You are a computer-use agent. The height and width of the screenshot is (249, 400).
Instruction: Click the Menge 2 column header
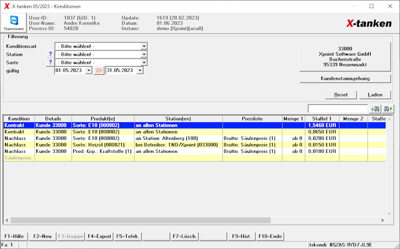point(353,119)
